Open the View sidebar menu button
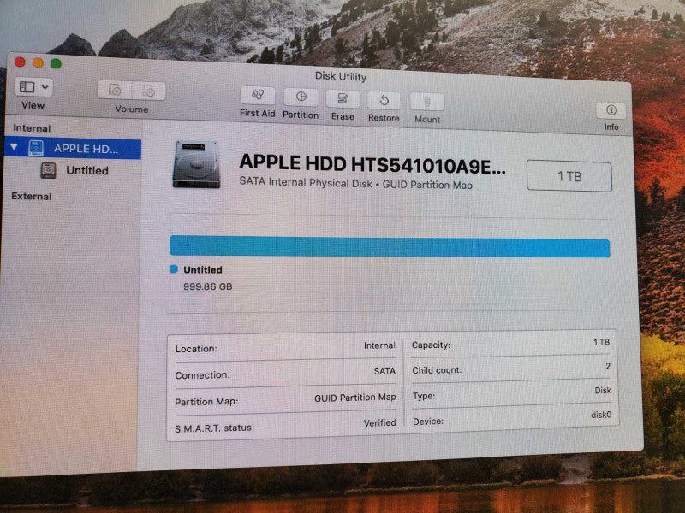Image resolution: width=685 pixels, height=513 pixels. [33, 87]
